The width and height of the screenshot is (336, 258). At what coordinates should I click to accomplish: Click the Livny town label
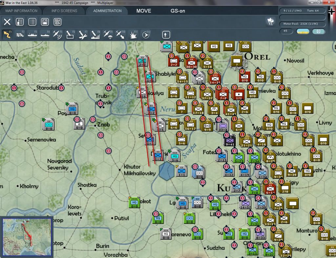325,123
